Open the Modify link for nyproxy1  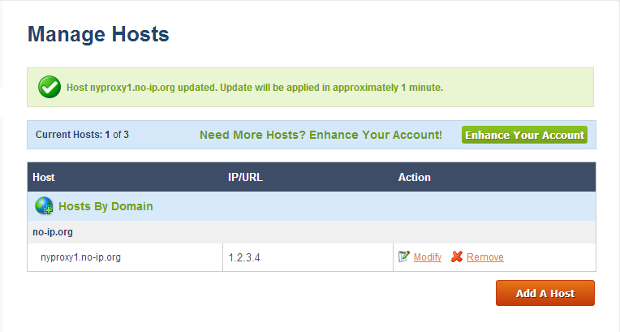click(427, 257)
